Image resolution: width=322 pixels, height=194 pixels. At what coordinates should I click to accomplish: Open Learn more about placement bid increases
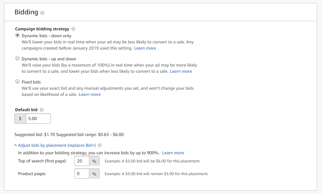pos(173,153)
